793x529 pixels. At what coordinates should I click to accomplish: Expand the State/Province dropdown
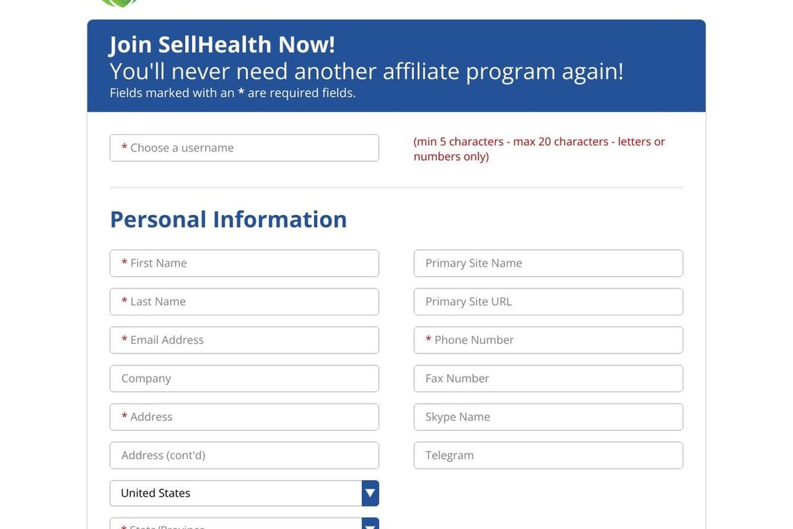tap(235, 524)
